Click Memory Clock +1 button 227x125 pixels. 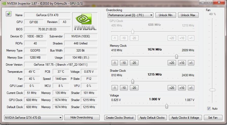point(191,63)
